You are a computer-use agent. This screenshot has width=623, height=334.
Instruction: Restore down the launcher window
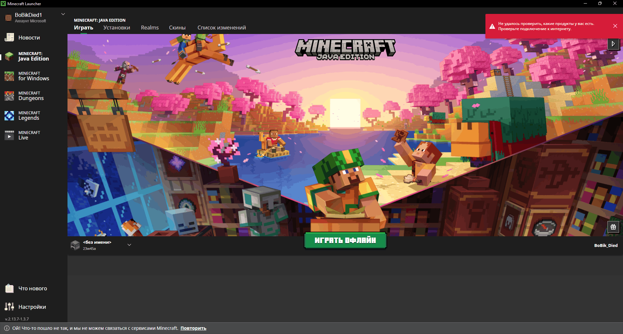(600, 4)
